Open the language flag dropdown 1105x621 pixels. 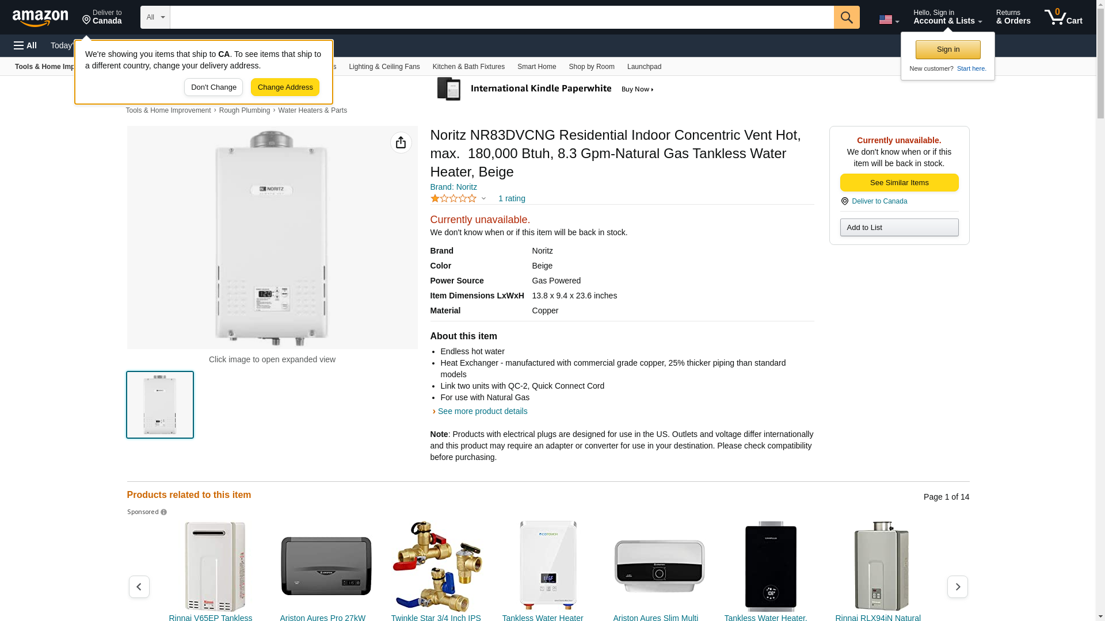(x=889, y=20)
